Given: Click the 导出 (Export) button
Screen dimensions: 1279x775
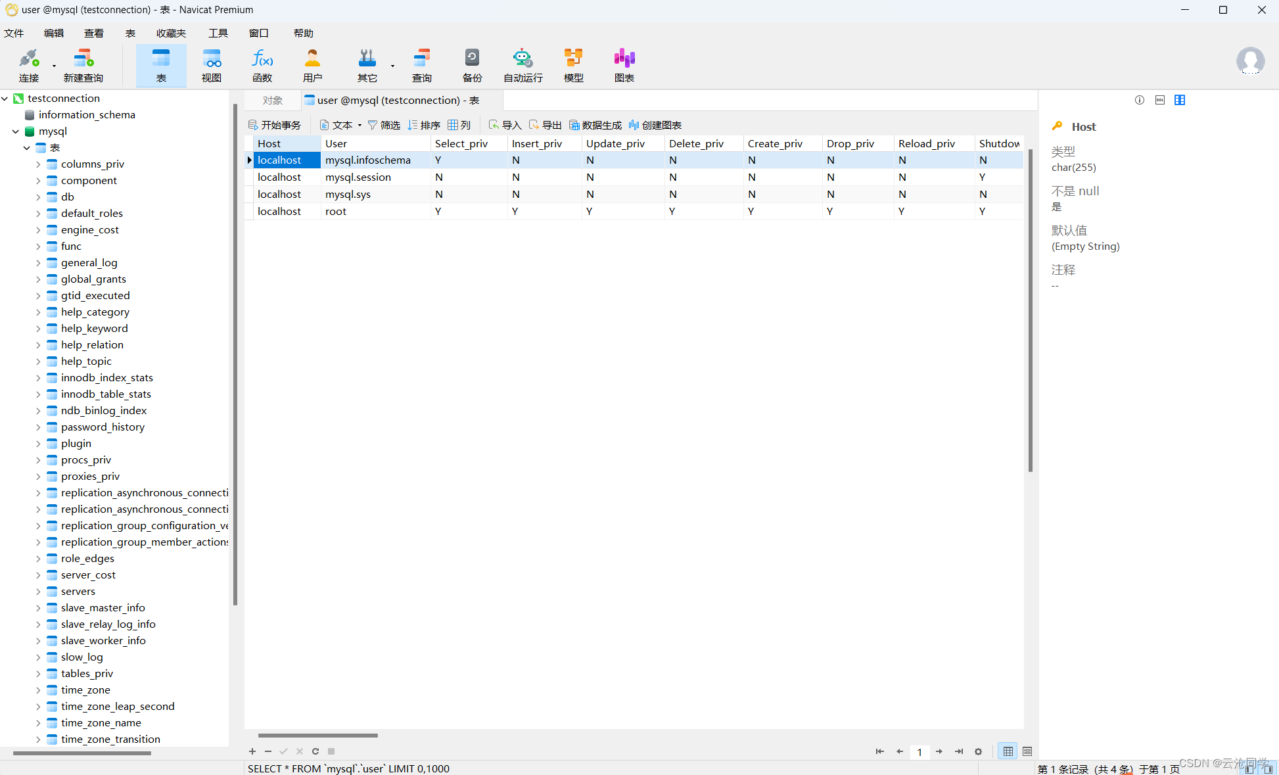Looking at the screenshot, I should point(545,126).
